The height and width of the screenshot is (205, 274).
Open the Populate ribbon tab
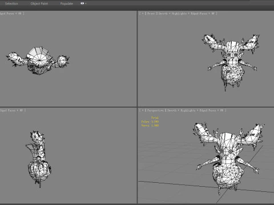[x=66, y=3]
